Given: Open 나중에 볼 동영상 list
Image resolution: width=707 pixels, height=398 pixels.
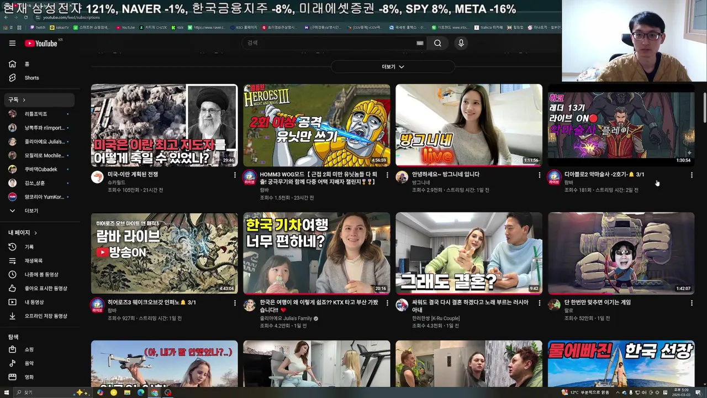Looking at the screenshot, I should coord(39,275).
